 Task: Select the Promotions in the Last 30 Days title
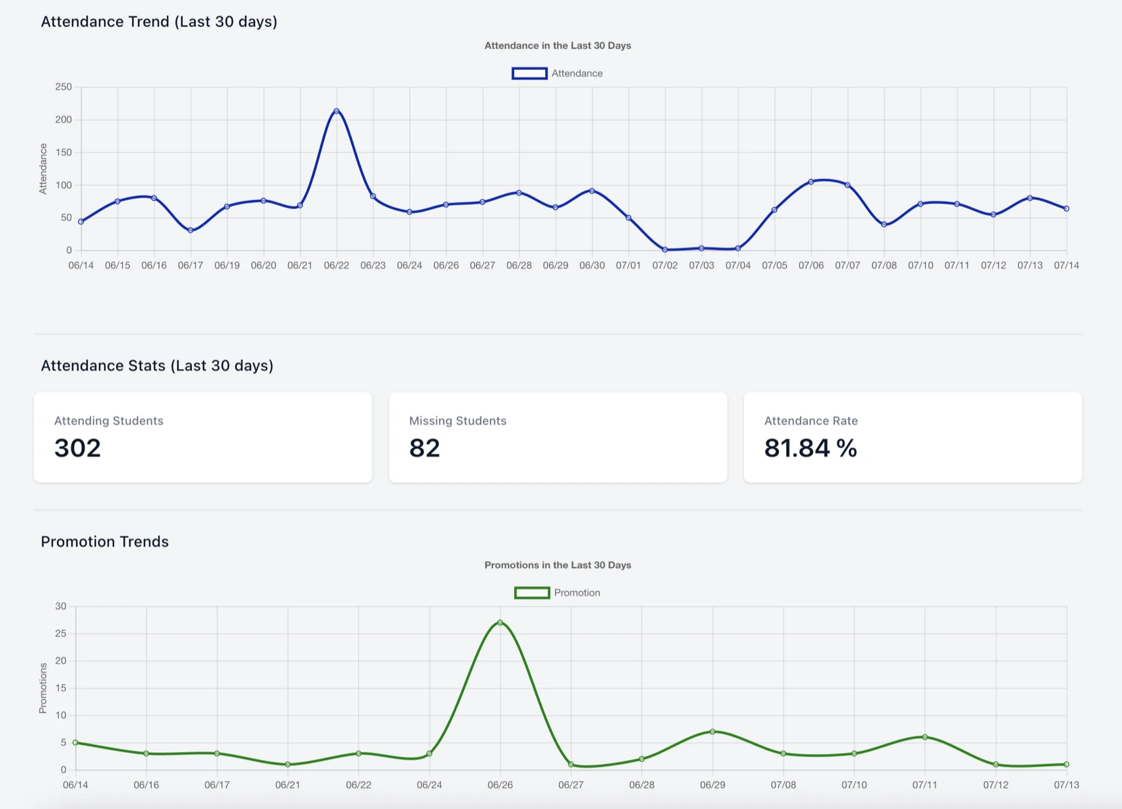click(558, 565)
